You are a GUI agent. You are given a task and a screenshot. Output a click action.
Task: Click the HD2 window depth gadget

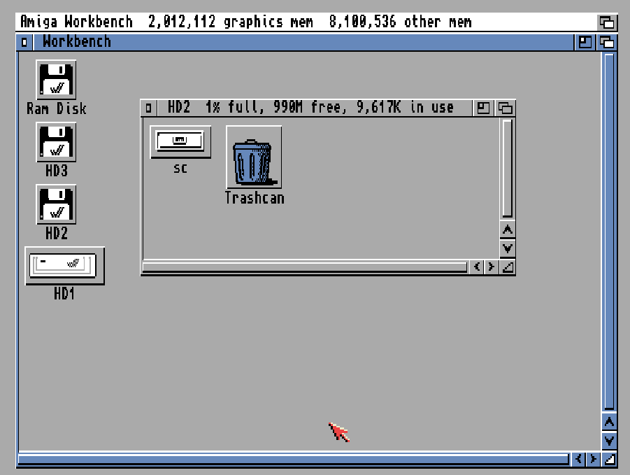tap(505, 108)
